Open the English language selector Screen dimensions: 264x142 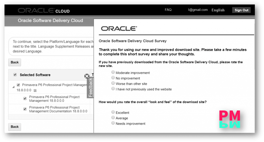(218, 10)
